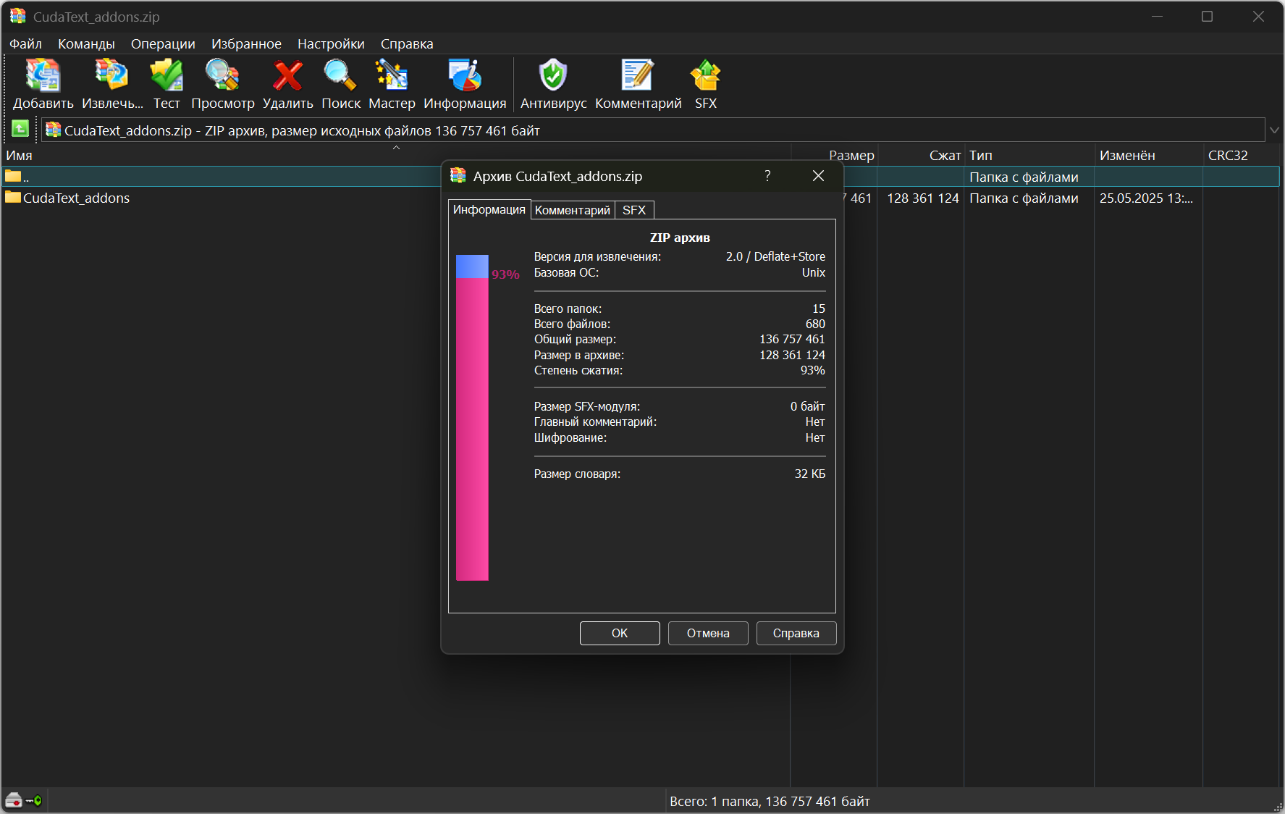The width and height of the screenshot is (1285, 814).
Task: Close the Архив CudaText_addons.zip dialog
Action: pos(818,176)
